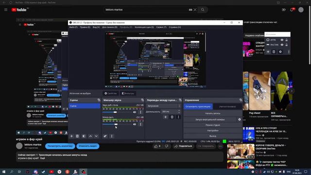The width and height of the screenshot is (311, 175).
Task: Open Windows Start menu
Action: point(4,172)
